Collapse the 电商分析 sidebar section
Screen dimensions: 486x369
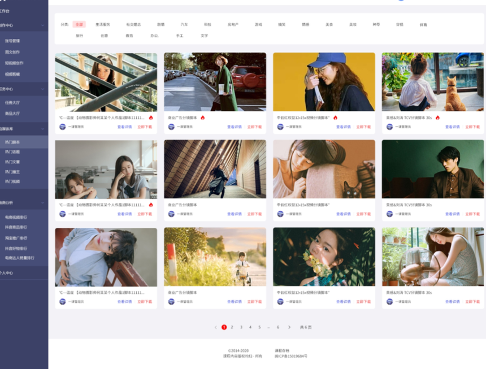[42, 203]
